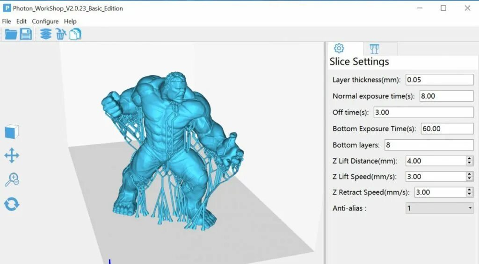Edit the Normal exposure time field

point(446,96)
